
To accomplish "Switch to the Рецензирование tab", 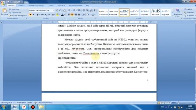I will [x=75, y=5].
